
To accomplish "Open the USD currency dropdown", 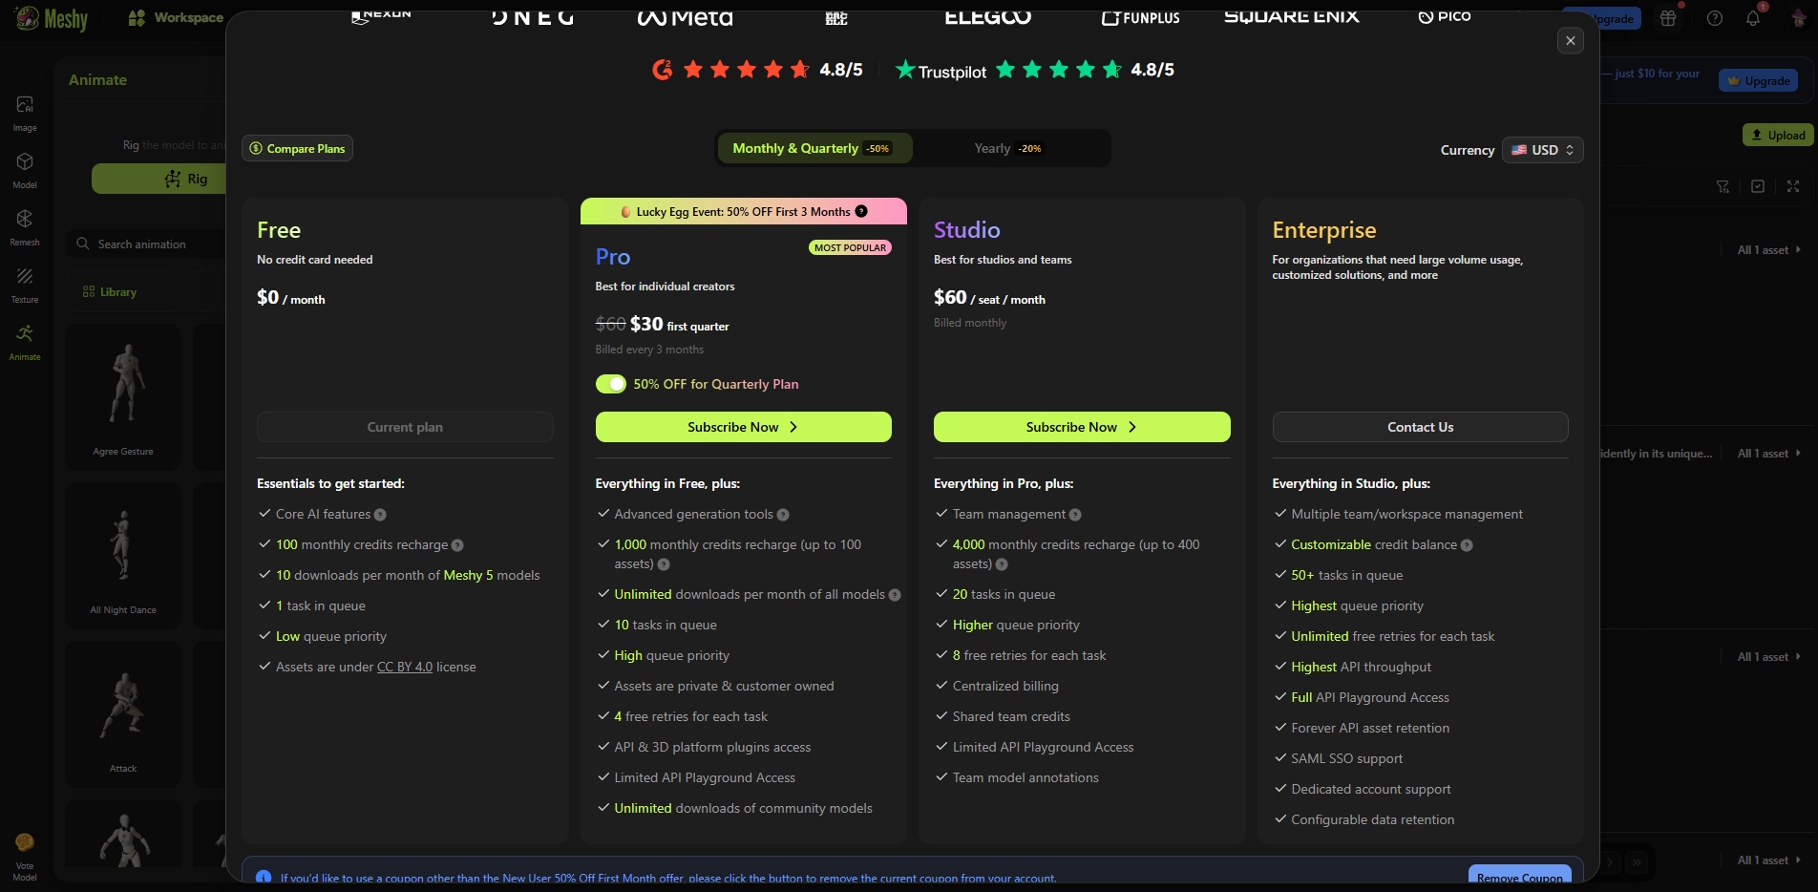I will [1542, 150].
